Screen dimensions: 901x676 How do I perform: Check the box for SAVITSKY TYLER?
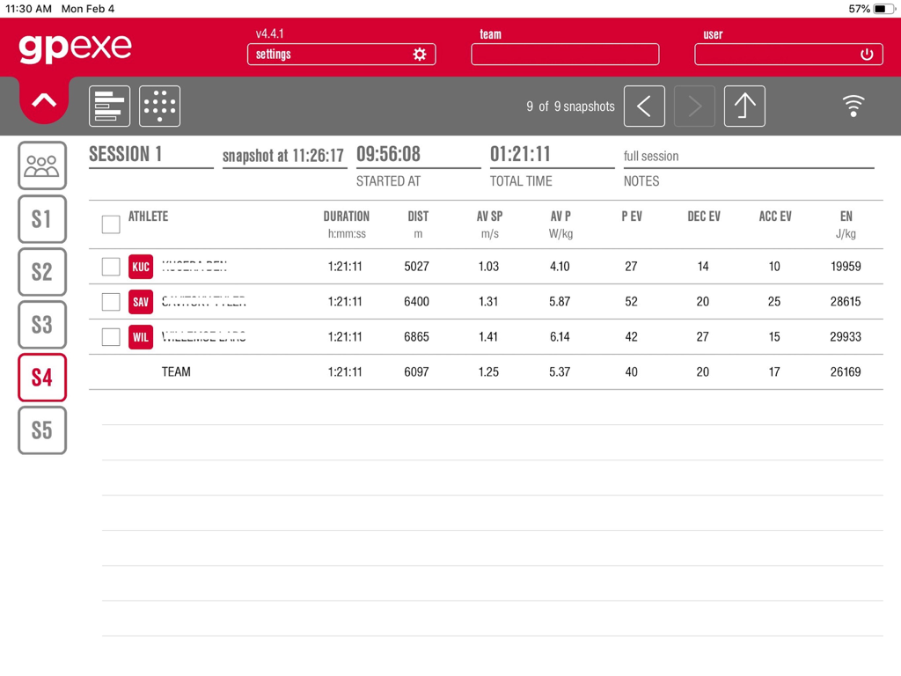click(x=110, y=302)
